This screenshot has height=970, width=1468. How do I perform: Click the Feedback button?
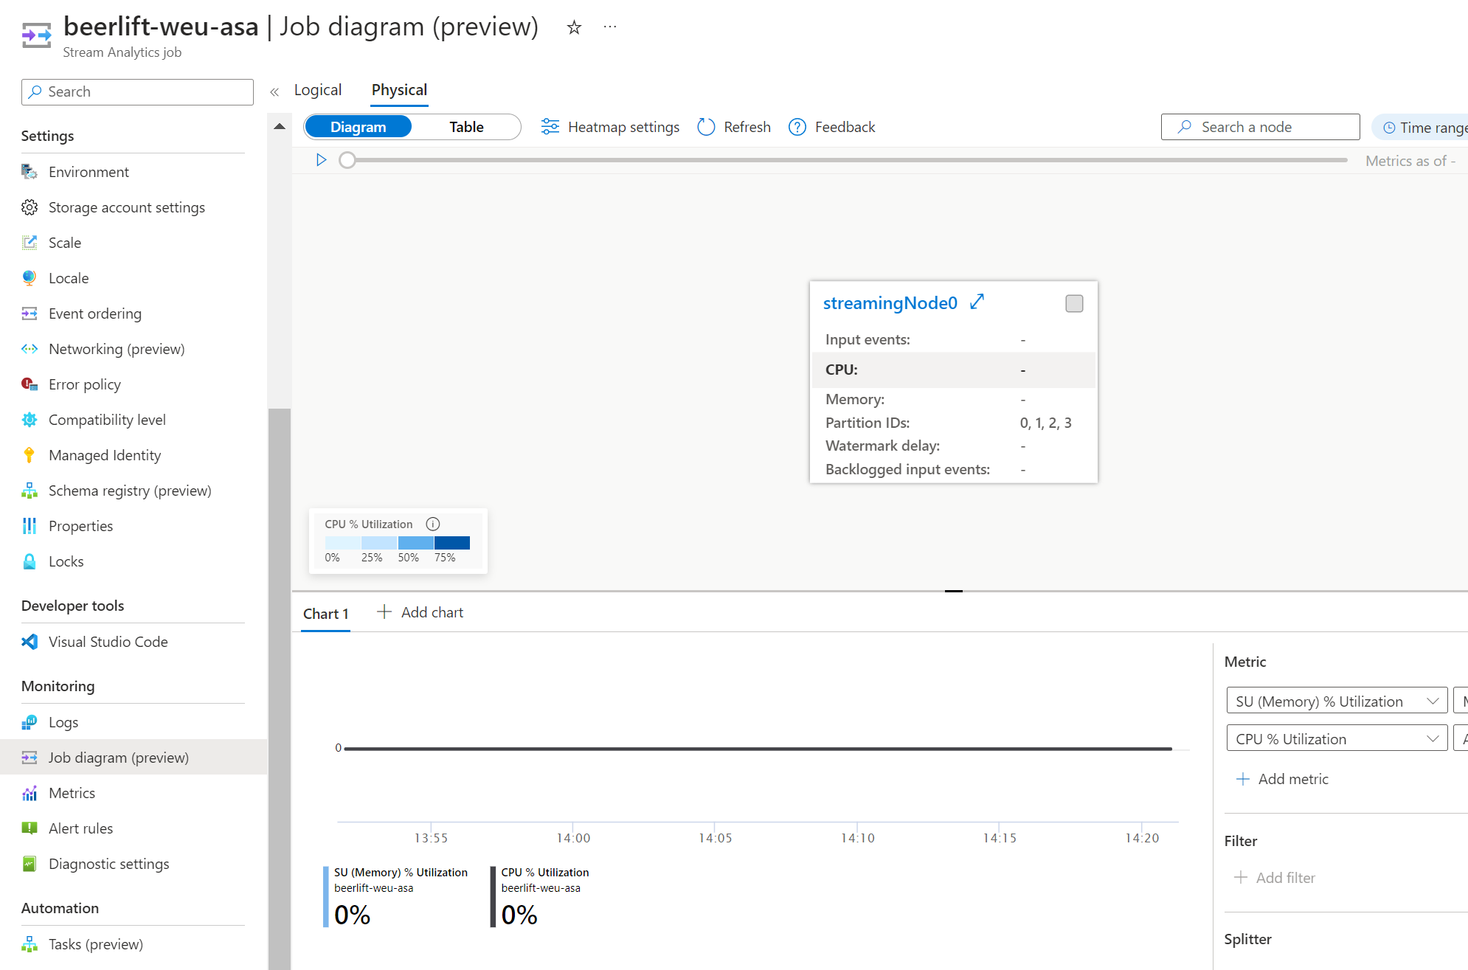click(x=832, y=127)
